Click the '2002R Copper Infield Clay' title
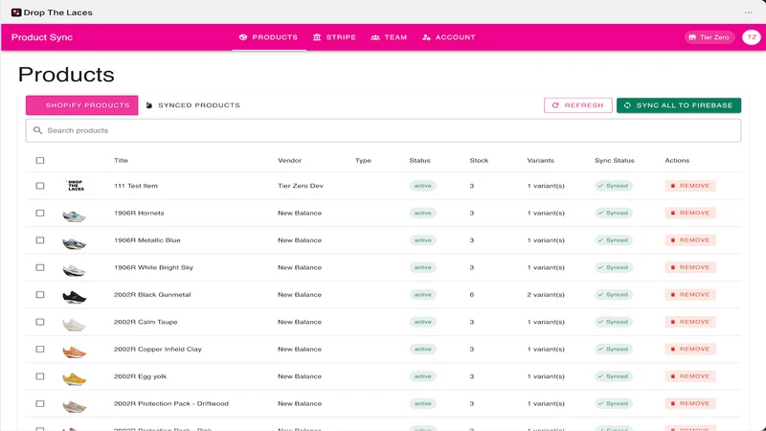766x431 pixels. coord(158,349)
